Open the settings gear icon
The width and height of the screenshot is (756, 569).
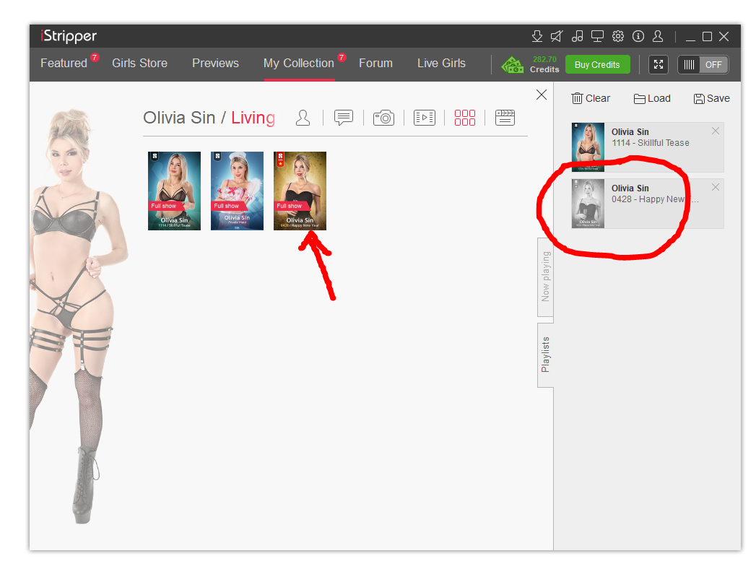pyautogui.click(x=617, y=37)
